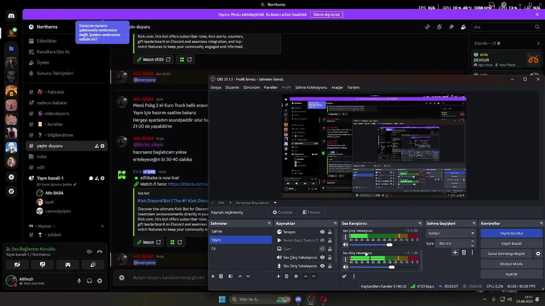
Task: Remove selected source in Kaynaklar panel
Action: point(287,276)
